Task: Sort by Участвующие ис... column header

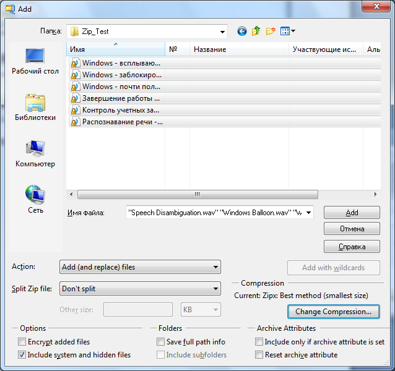Action: click(x=326, y=49)
